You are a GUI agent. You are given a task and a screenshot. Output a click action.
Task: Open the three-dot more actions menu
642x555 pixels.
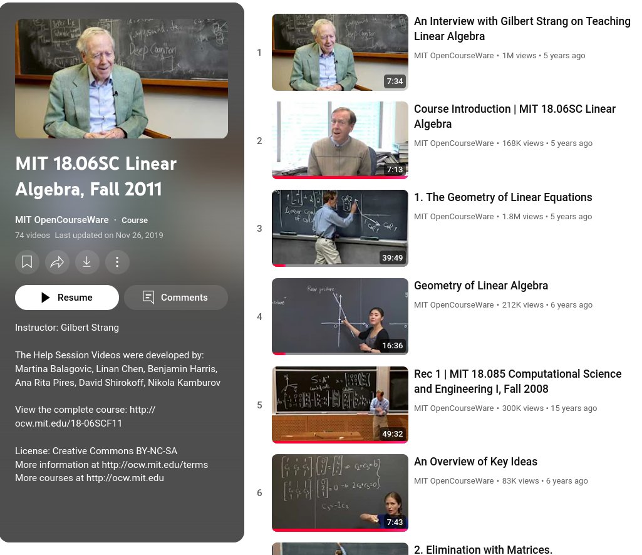117,262
